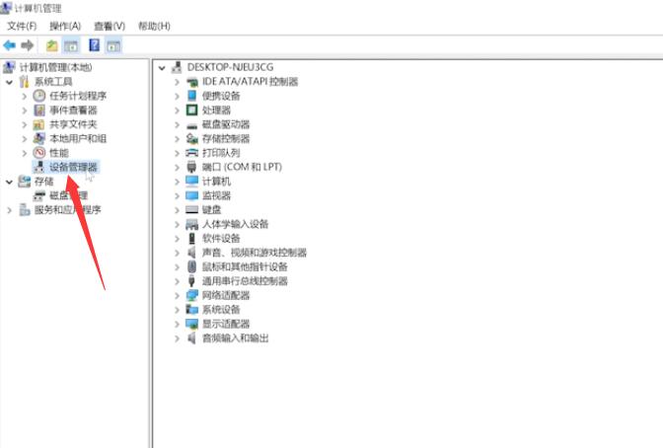Select the 端口 (COM 和 LPT) label
The height and width of the screenshot is (448, 663).
[x=242, y=167]
